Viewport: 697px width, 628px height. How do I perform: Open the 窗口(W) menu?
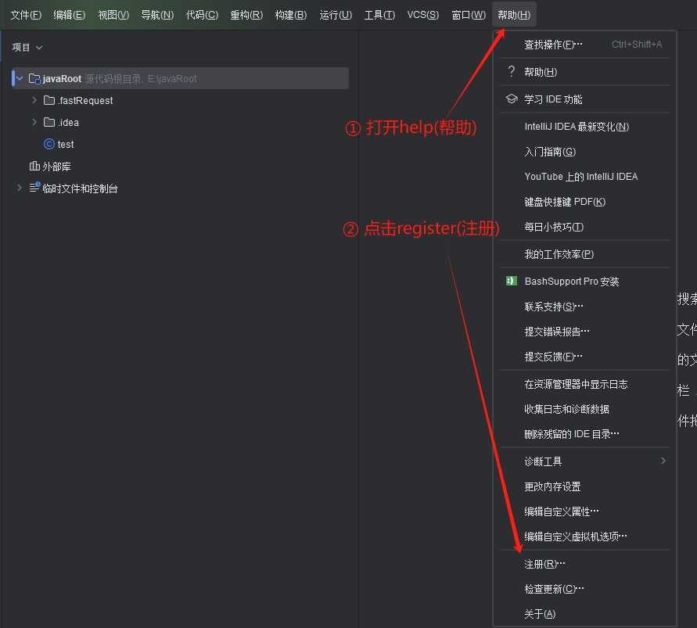point(469,15)
